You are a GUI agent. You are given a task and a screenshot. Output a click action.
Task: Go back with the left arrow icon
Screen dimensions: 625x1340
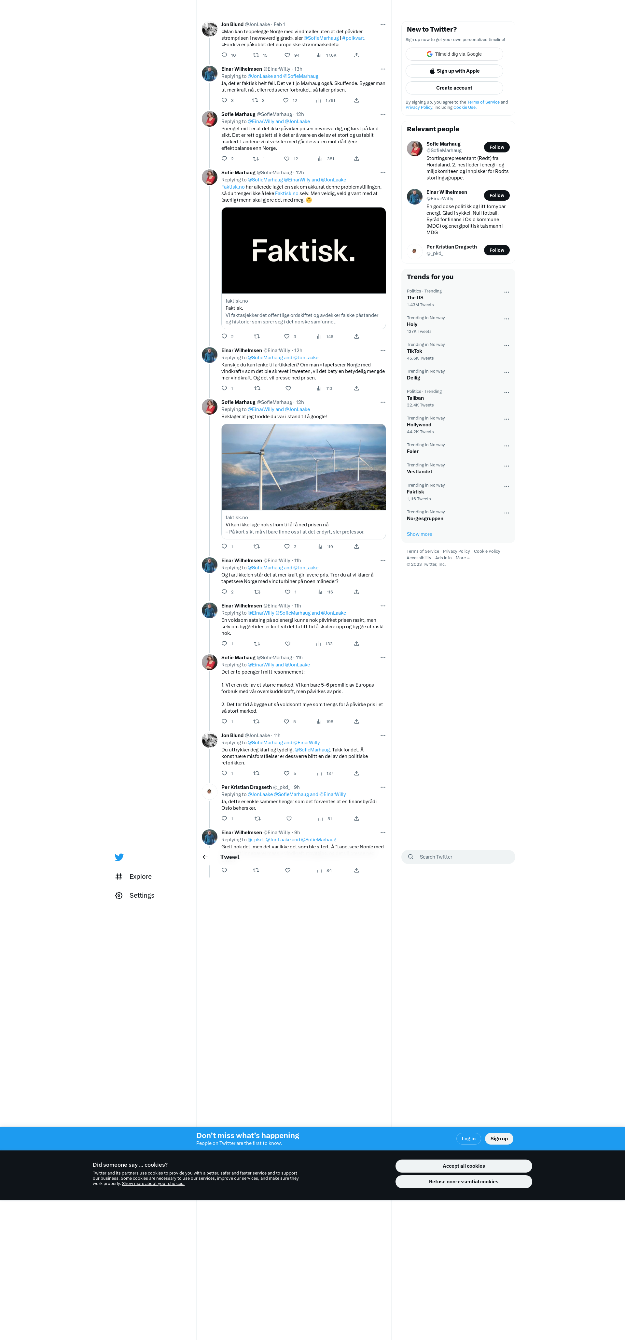(205, 857)
